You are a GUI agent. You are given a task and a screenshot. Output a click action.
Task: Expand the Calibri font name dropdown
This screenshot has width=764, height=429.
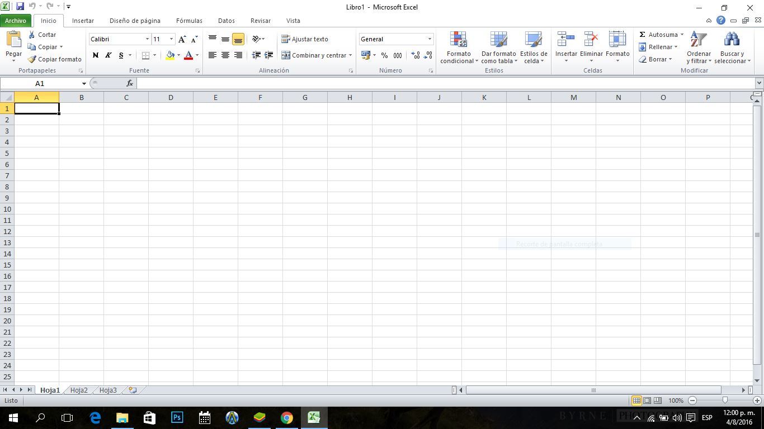[x=147, y=39]
